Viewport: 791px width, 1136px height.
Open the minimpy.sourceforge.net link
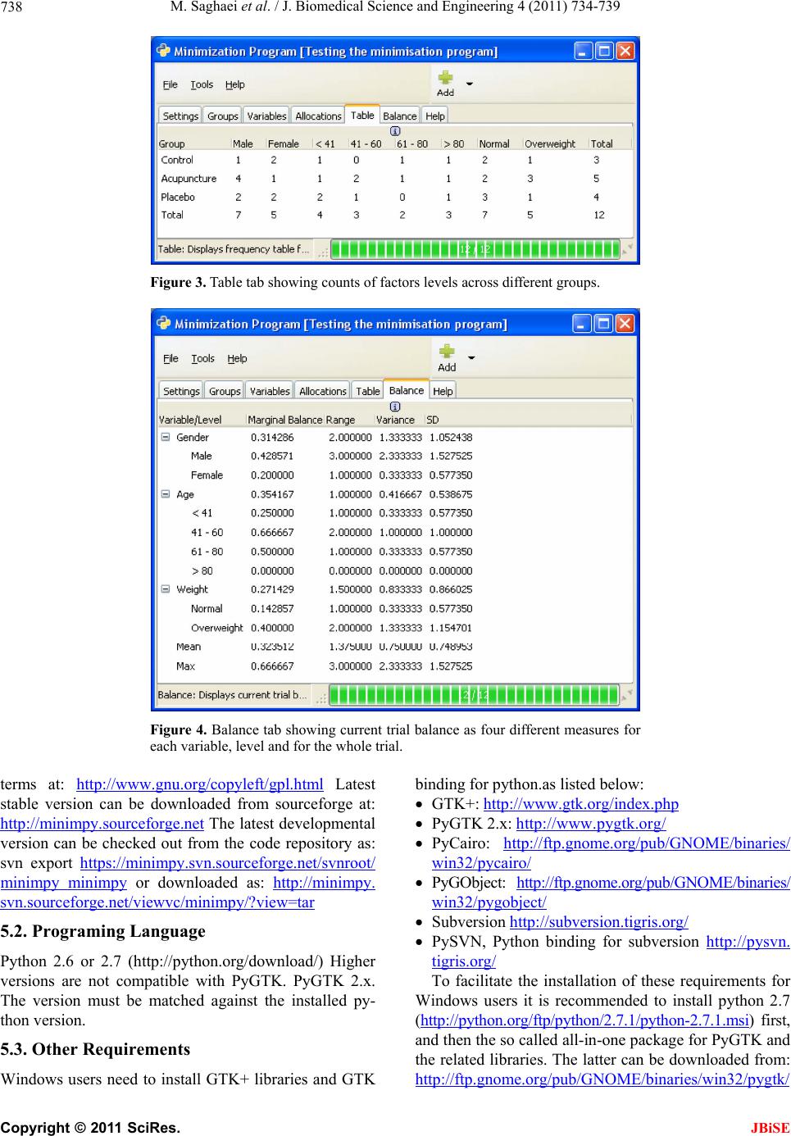coord(102,822)
